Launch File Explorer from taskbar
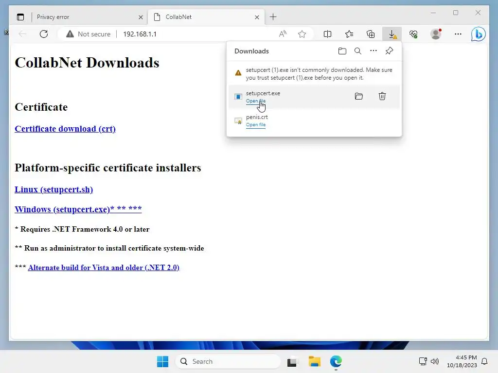Screen dimensions: 498x373 click(x=315, y=361)
